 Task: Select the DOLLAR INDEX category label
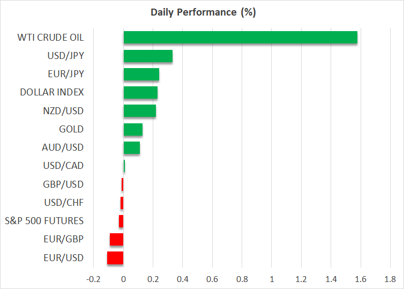51,92
